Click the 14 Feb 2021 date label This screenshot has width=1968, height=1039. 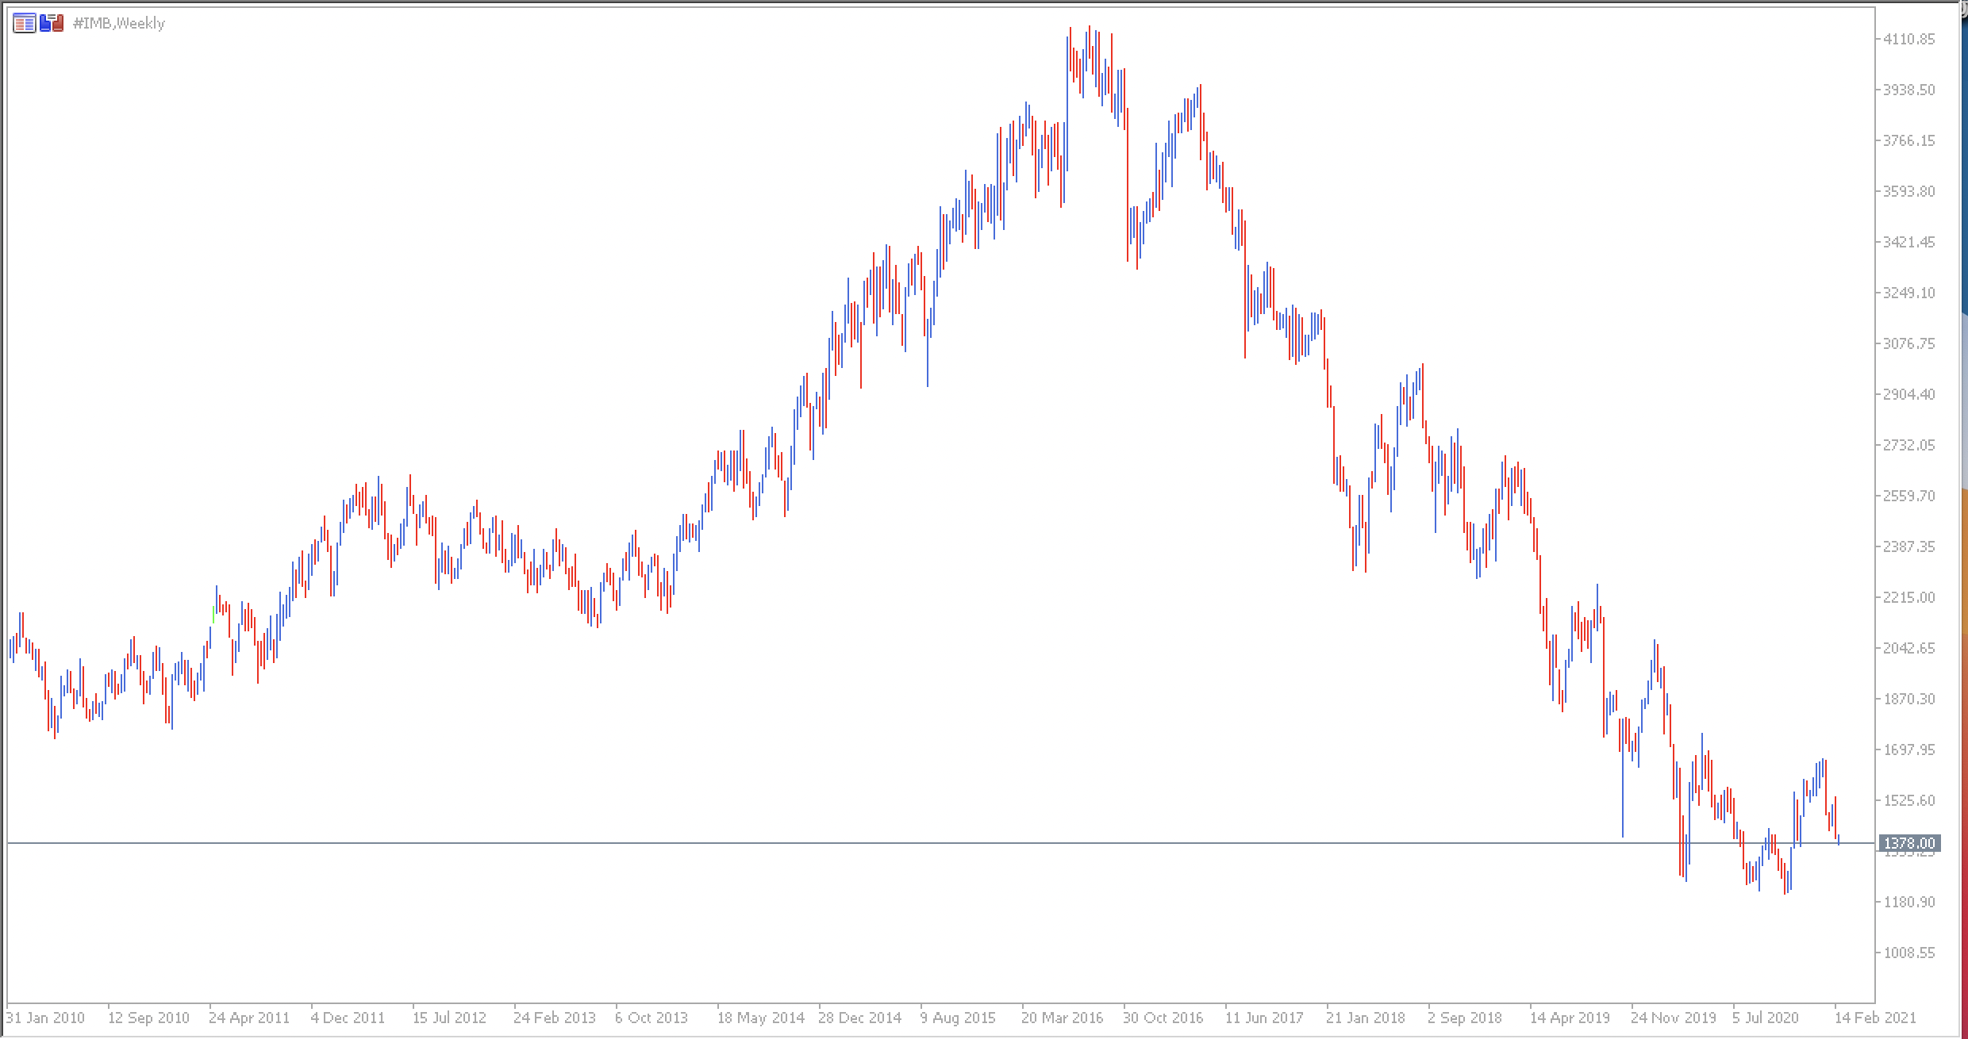[1876, 1018]
